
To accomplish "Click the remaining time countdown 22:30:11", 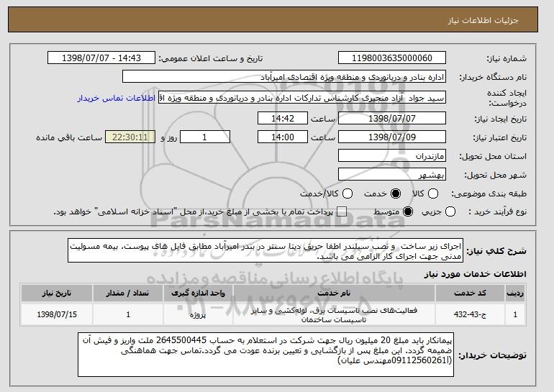I will 130,137.
